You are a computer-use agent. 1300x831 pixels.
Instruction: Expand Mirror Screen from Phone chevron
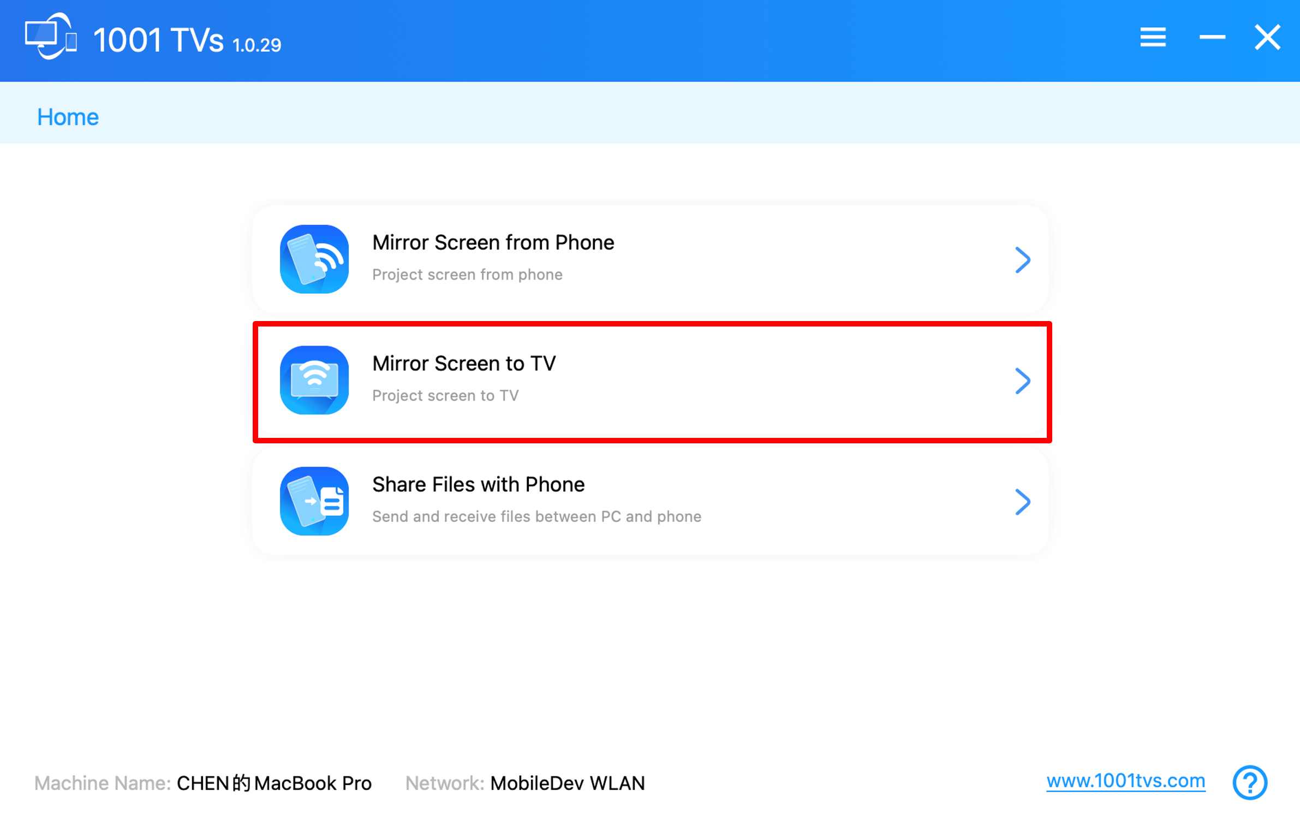[x=1022, y=260]
